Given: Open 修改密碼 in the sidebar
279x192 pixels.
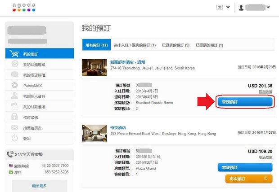Looking at the screenshot, I should [x=40, y=117].
